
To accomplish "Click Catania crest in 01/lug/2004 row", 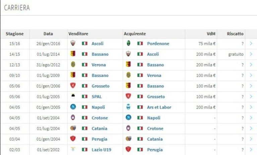I will tap(73, 128).
